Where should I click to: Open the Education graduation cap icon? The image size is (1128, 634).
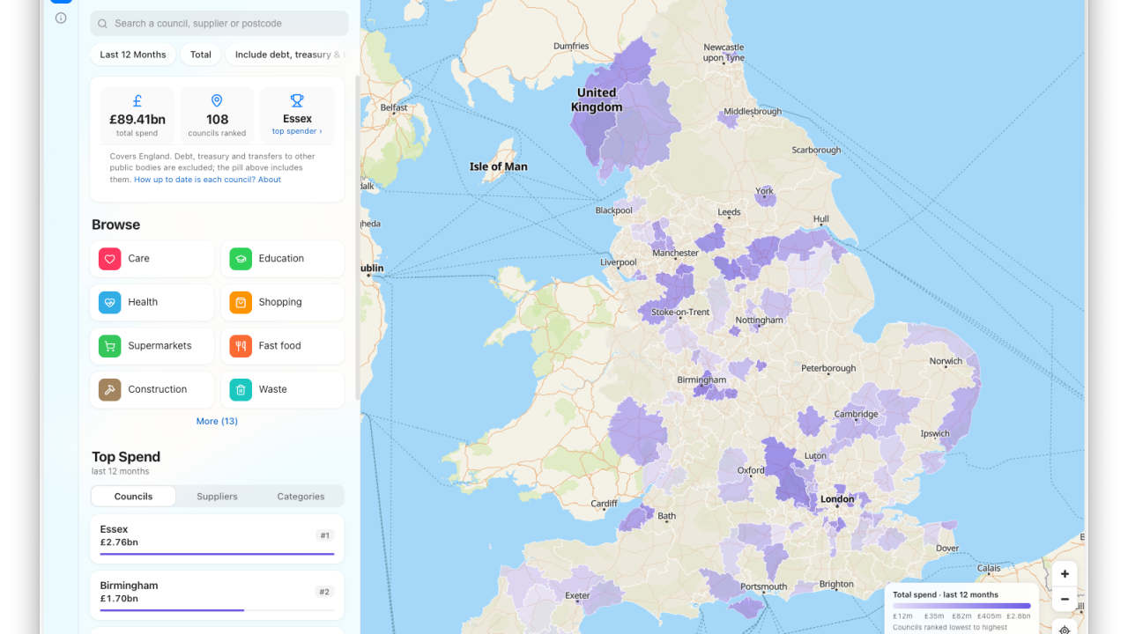(x=241, y=259)
